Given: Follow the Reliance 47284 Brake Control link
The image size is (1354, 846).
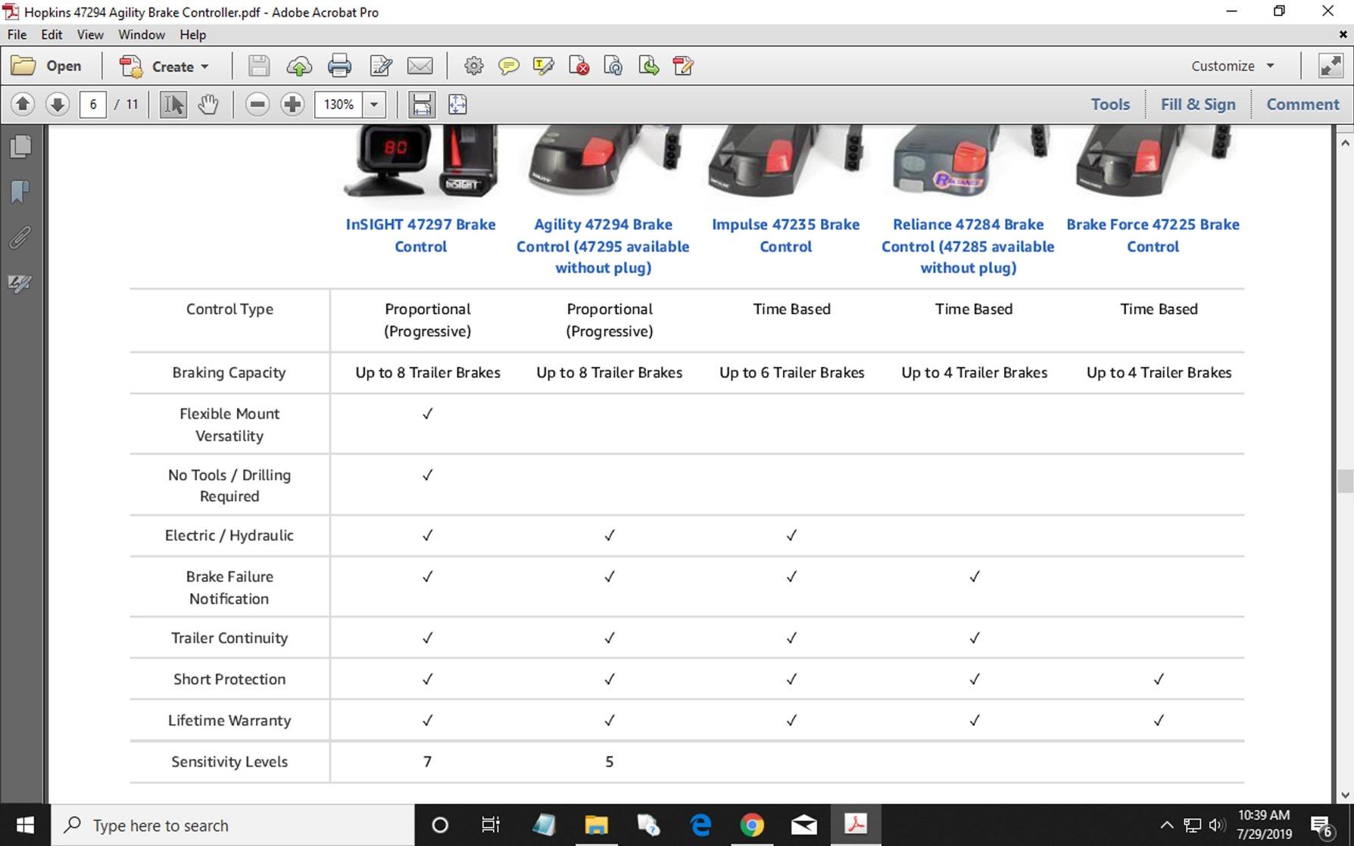Looking at the screenshot, I should pyautogui.click(x=968, y=246).
